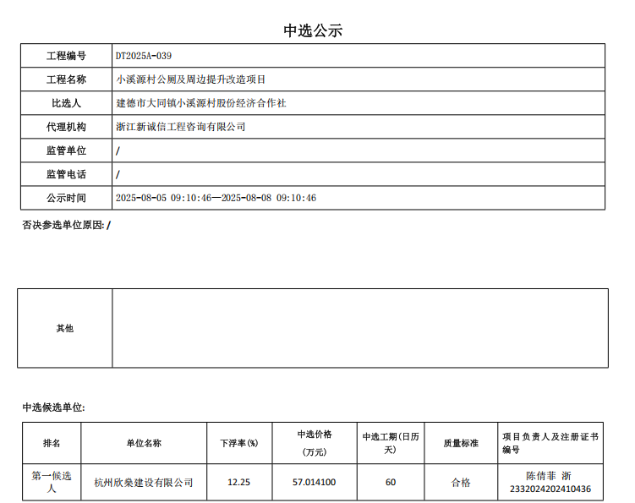Click company name 杭州欣燊建设有限公司

144,483
